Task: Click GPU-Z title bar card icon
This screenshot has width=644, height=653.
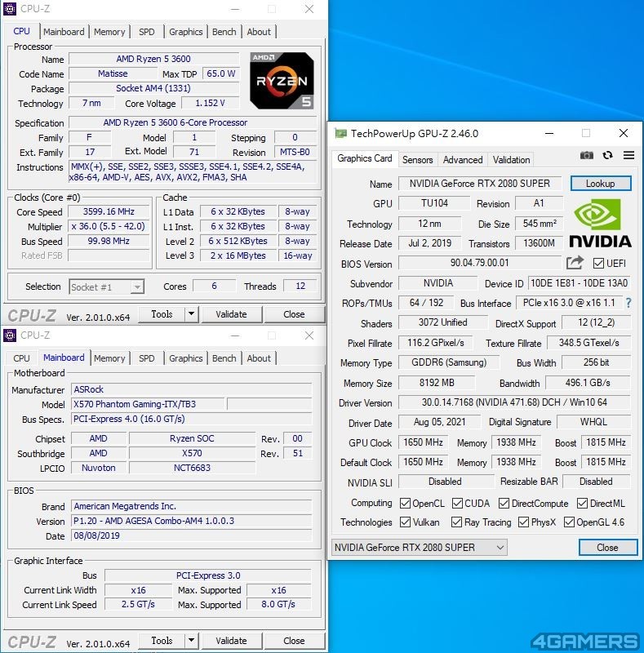Action: (x=340, y=133)
